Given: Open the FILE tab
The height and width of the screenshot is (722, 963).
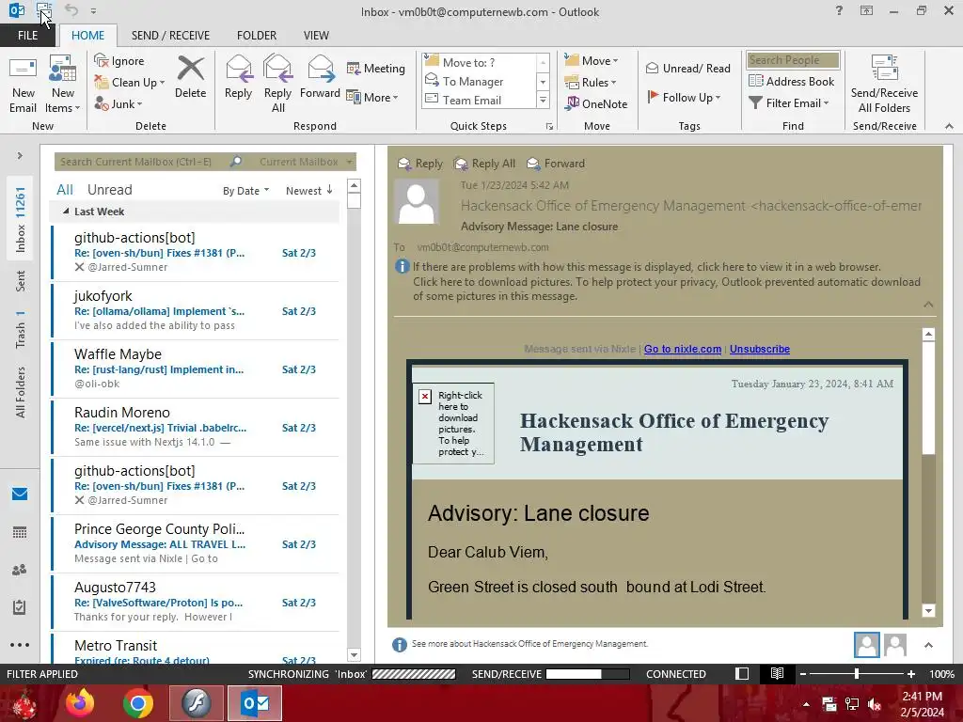Looking at the screenshot, I should click(27, 36).
